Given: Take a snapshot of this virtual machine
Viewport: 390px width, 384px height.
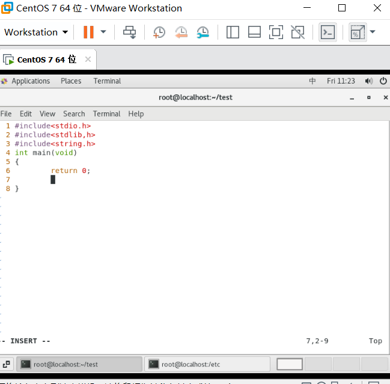Looking at the screenshot, I should (x=159, y=32).
